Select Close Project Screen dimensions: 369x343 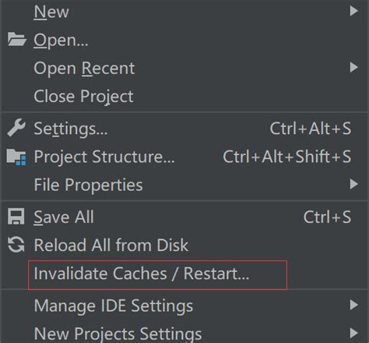tap(184, 96)
